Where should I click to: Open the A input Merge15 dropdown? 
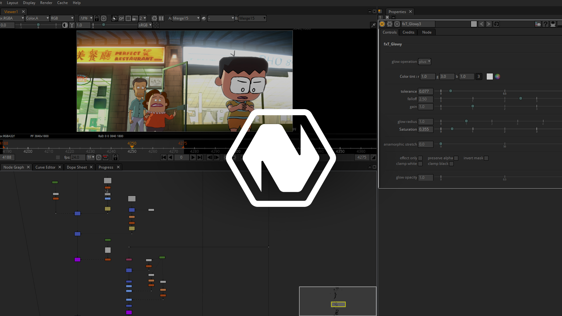click(186, 18)
